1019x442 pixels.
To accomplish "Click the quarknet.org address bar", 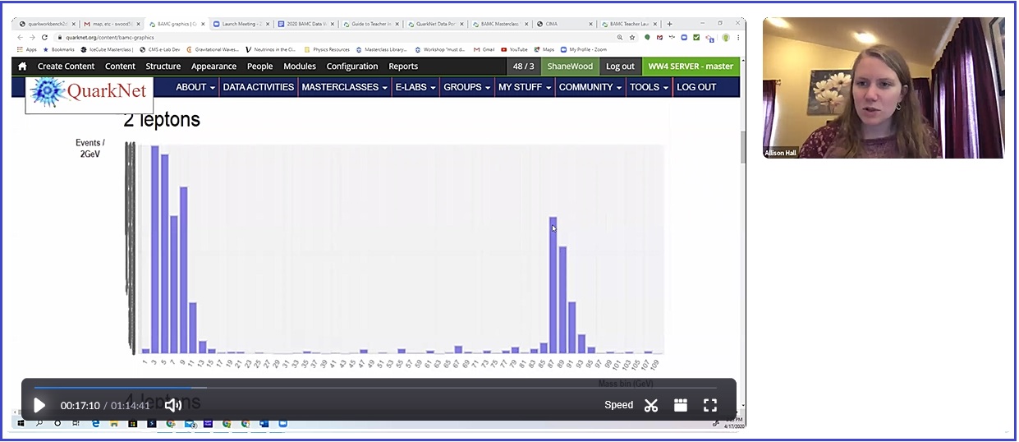I will coord(328,38).
